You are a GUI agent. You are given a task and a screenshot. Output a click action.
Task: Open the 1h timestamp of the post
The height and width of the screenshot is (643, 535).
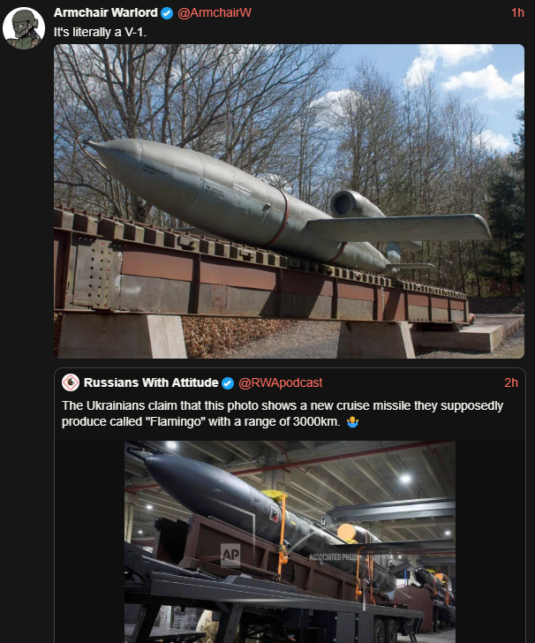point(517,12)
